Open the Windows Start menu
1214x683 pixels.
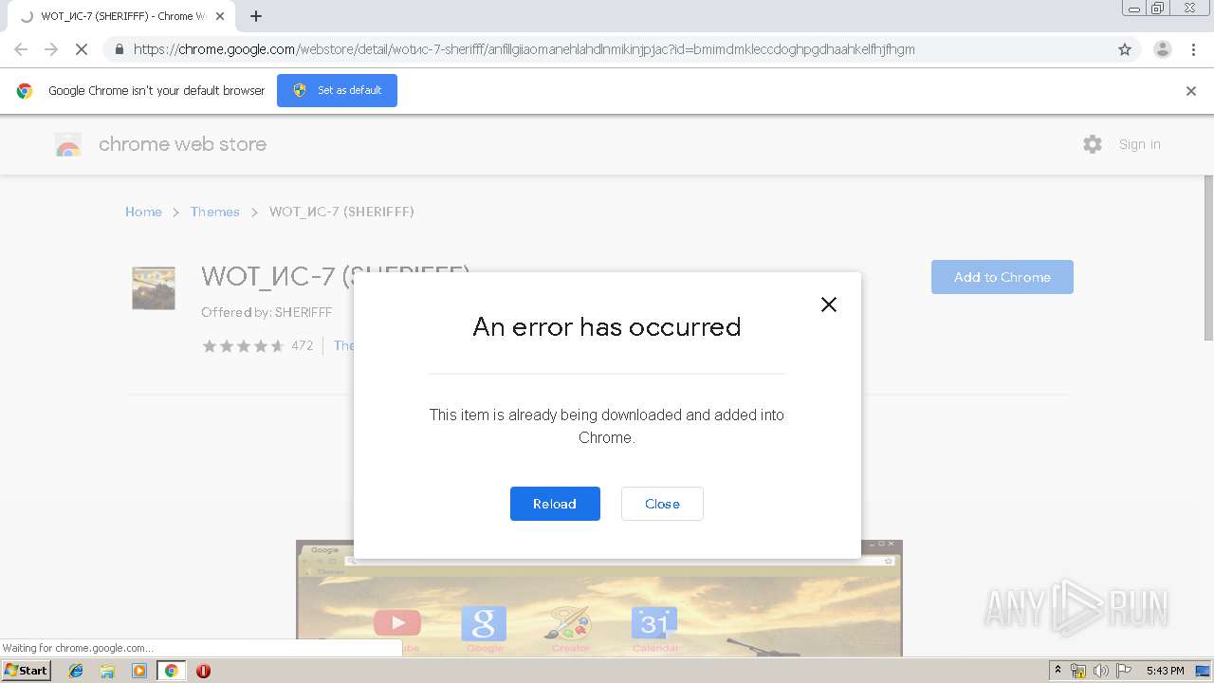point(27,671)
